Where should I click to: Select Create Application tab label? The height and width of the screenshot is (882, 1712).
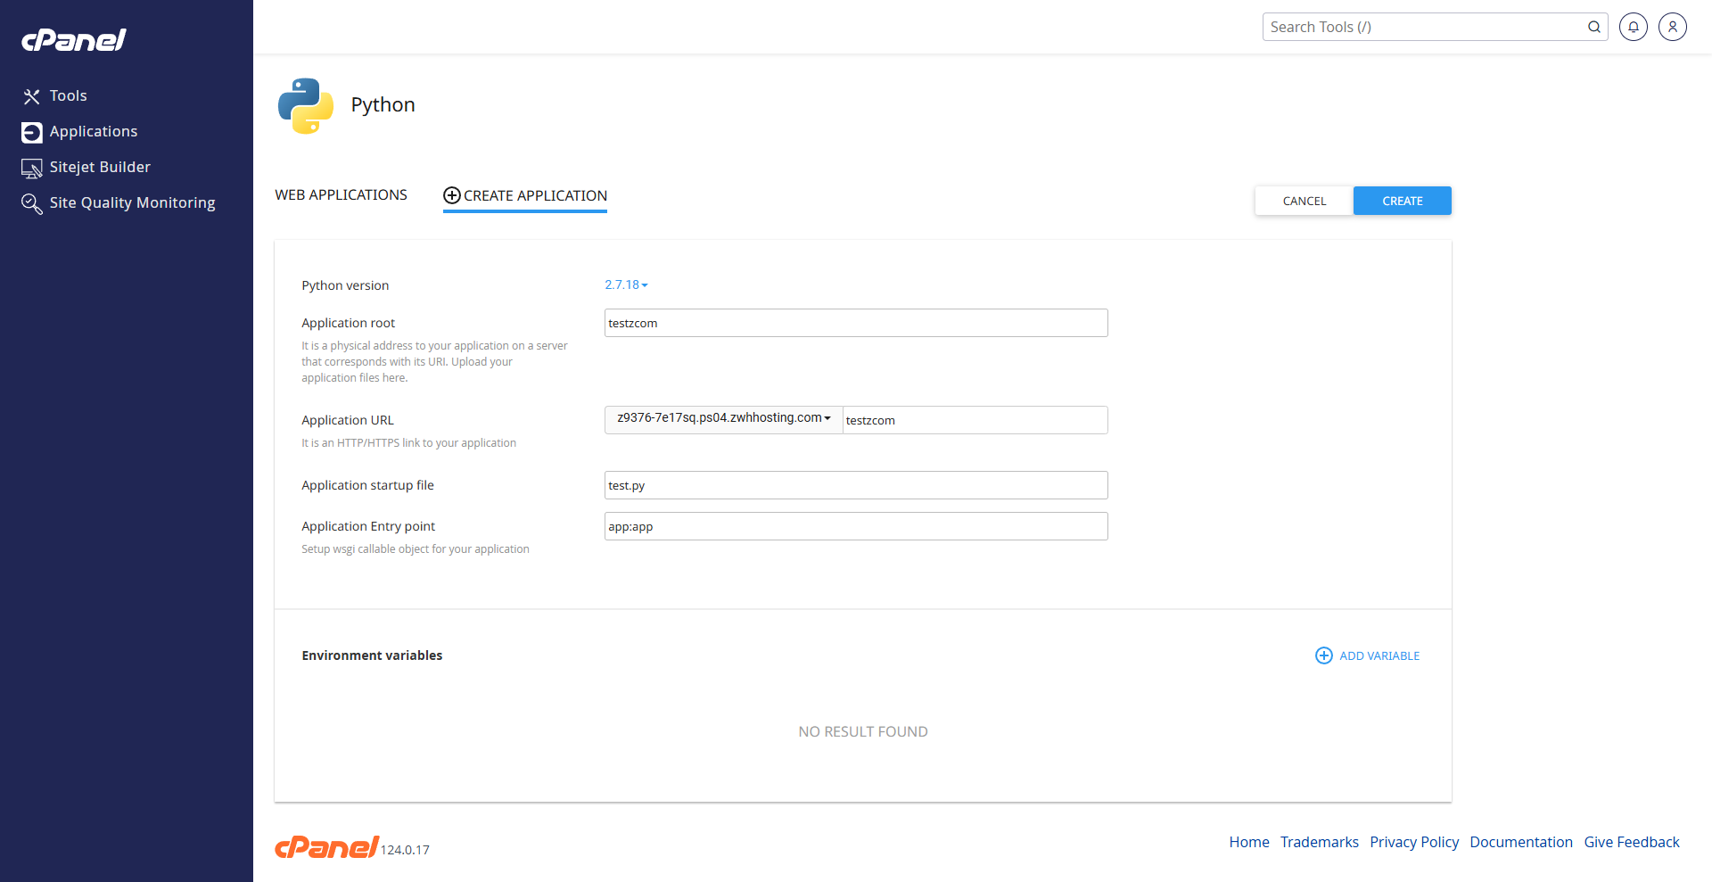tap(535, 195)
